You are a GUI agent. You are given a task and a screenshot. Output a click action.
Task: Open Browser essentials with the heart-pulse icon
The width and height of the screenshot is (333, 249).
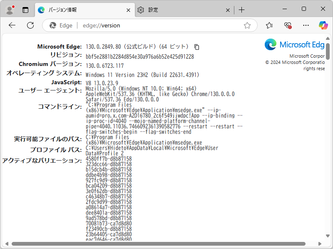288,25
